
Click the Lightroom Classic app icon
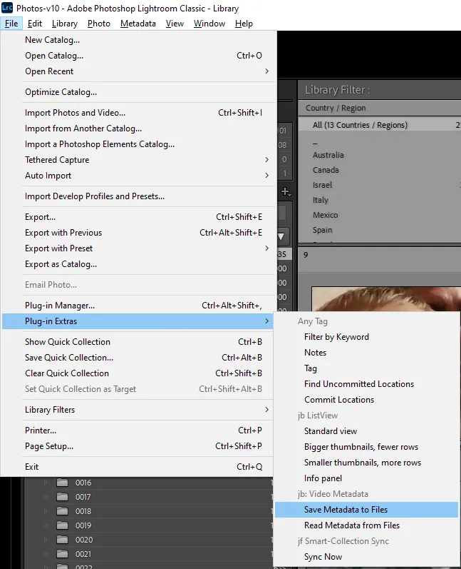coord(8,8)
